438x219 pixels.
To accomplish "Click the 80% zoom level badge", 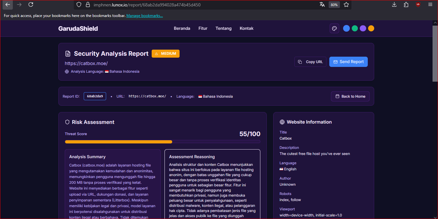I will 334,5.
